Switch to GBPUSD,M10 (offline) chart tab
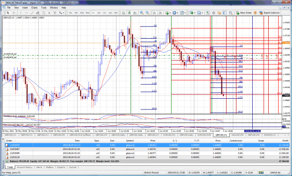Viewport: 292px width, 176px height. point(80,135)
